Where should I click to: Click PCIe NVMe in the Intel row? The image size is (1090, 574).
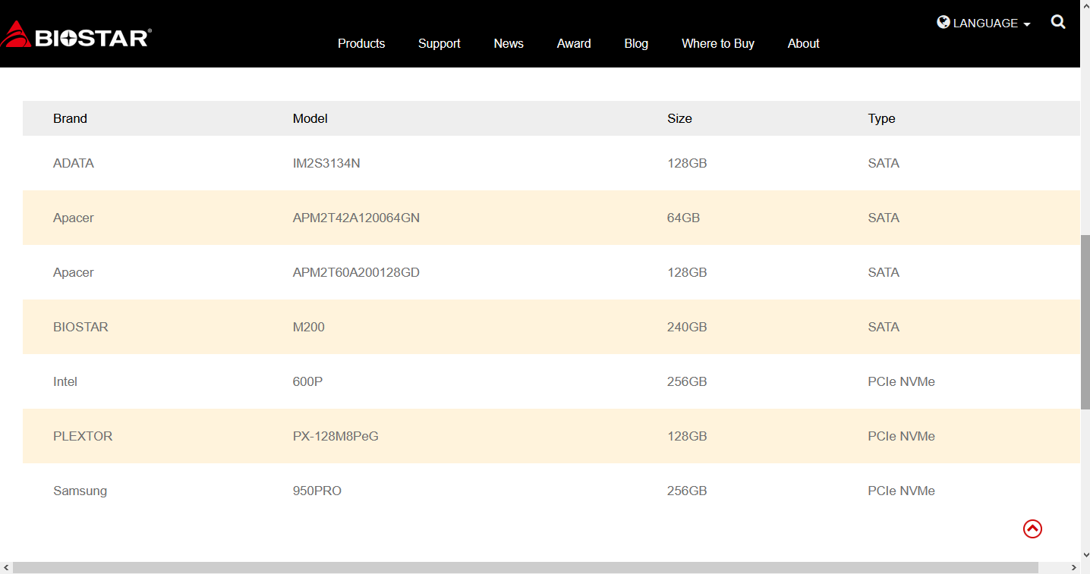(902, 381)
